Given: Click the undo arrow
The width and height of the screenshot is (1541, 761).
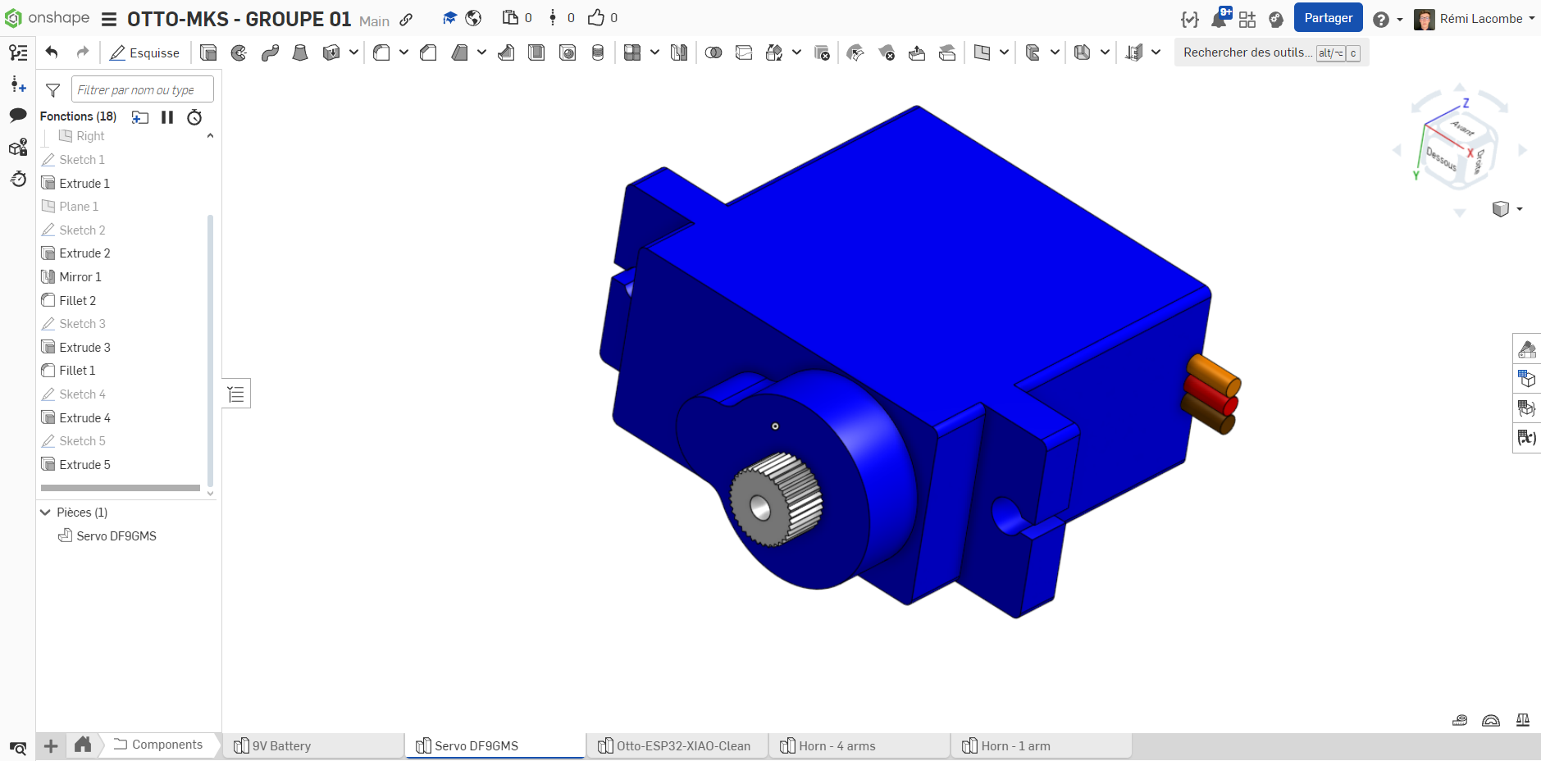Looking at the screenshot, I should 52,53.
